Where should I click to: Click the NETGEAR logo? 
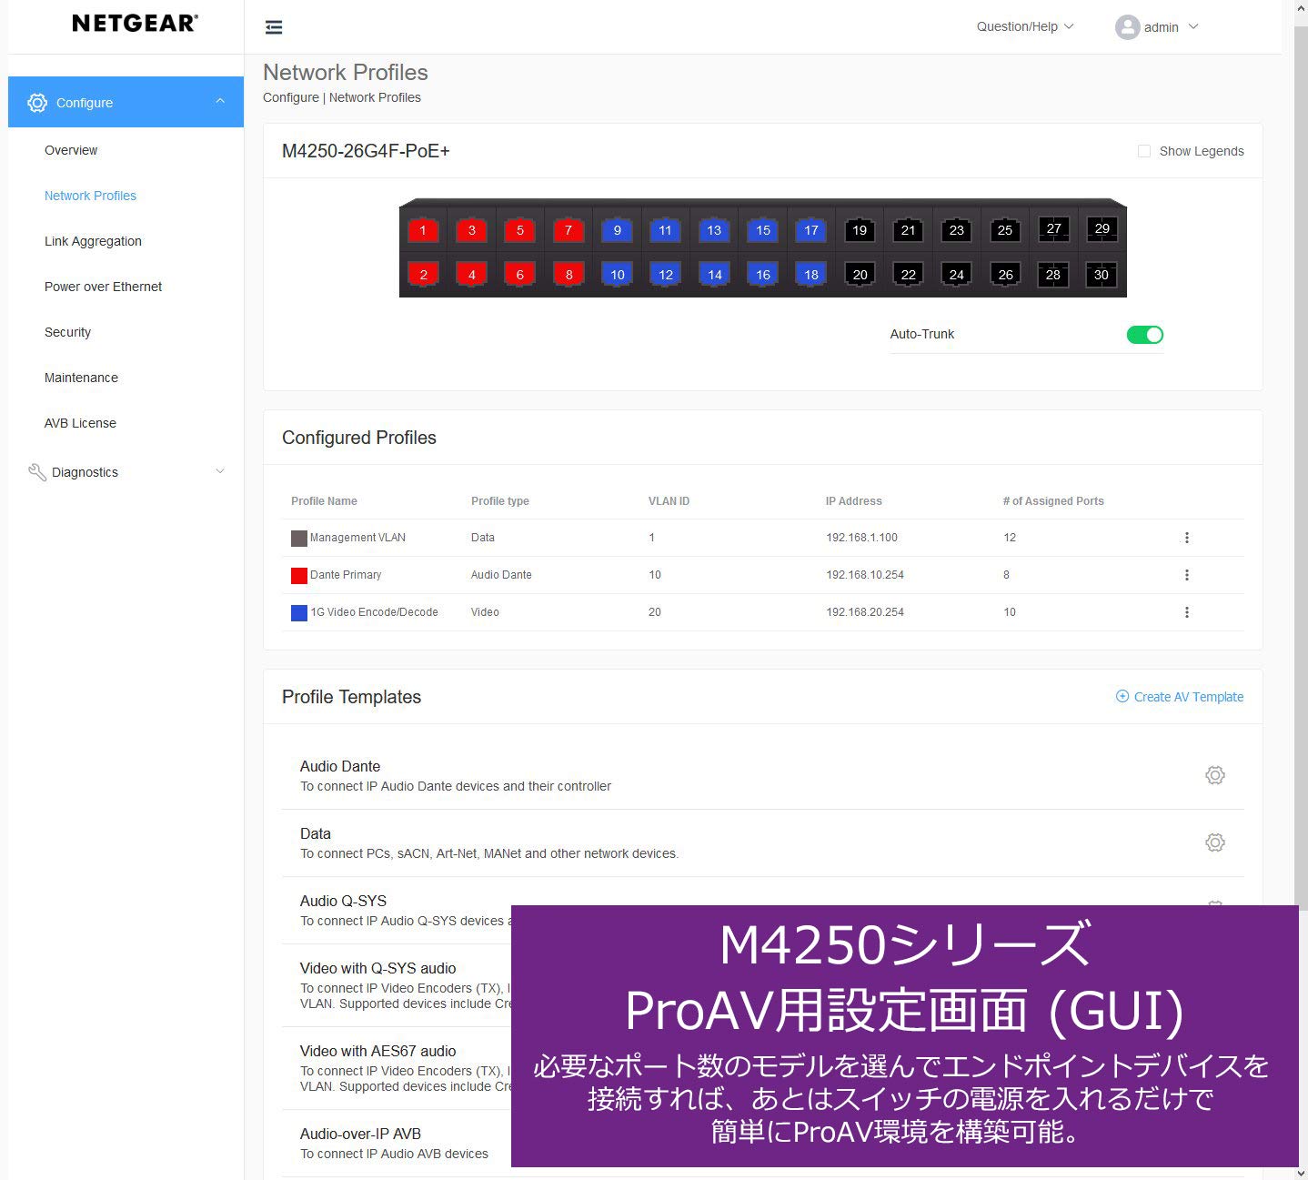[x=135, y=24]
